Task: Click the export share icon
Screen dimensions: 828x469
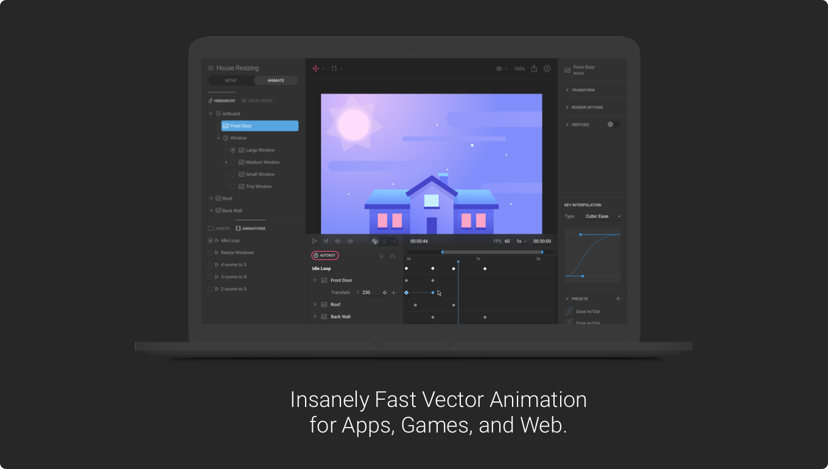Action: pos(534,69)
